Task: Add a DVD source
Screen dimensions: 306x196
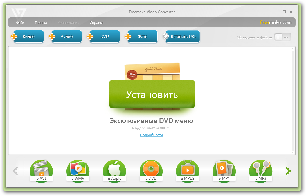Action: (103, 37)
